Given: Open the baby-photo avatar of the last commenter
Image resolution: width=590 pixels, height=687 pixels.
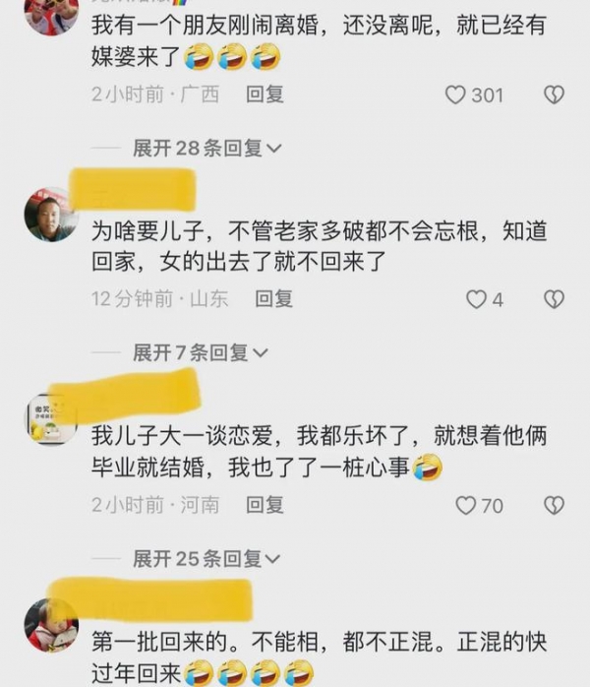Looking at the screenshot, I should coord(51,625).
